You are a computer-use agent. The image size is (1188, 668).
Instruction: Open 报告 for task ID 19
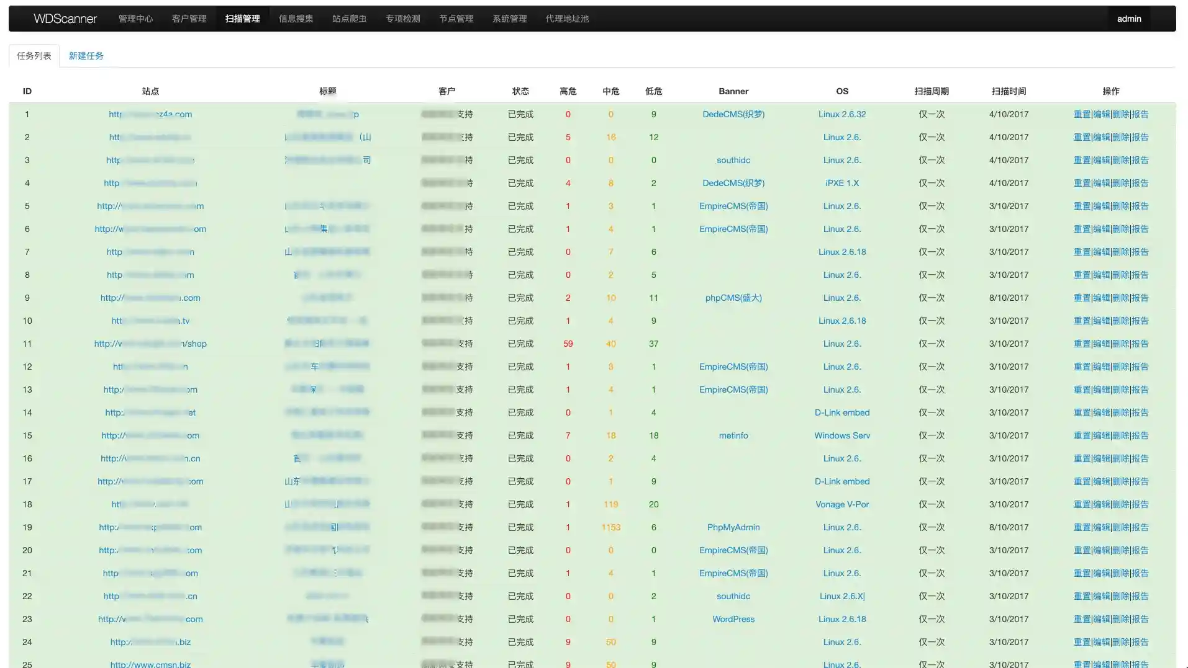[1140, 527]
